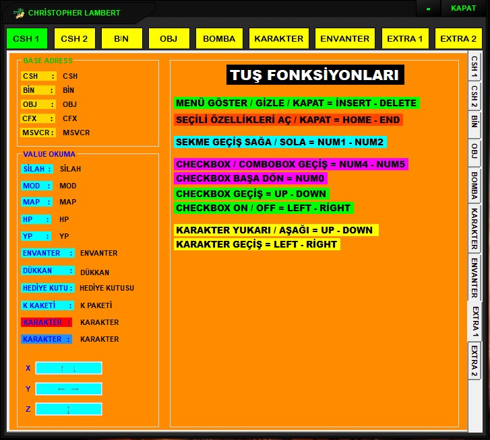Open the CSH 2 top tab
Viewport: 490px width, 440px height.
coord(74,38)
